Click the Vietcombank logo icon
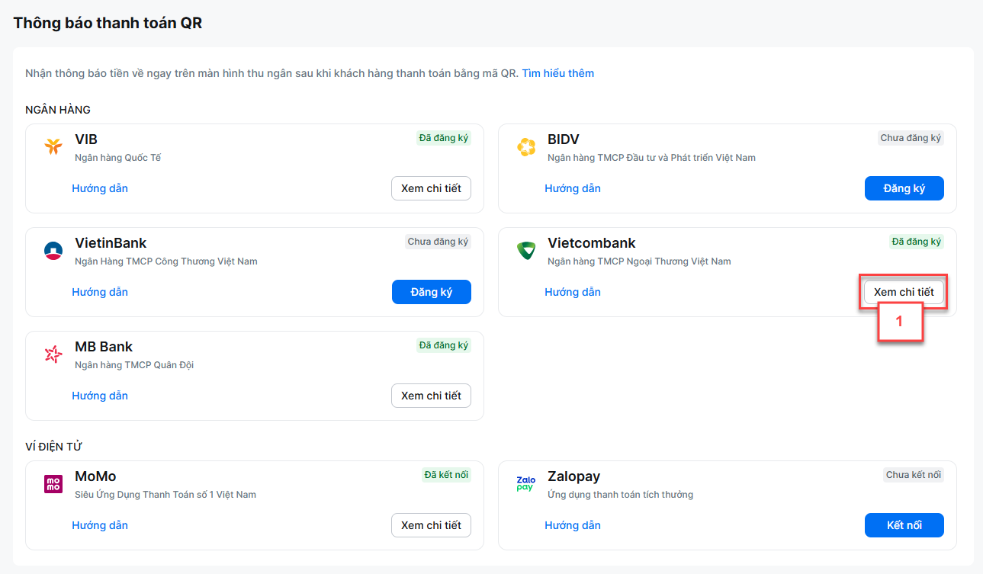Image resolution: width=983 pixels, height=574 pixels. pos(526,251)
